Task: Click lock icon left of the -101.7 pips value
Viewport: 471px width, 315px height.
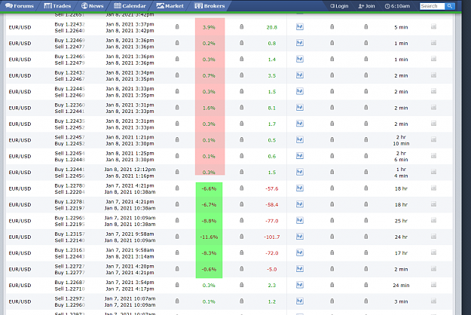Action: [x=241, y=237]
